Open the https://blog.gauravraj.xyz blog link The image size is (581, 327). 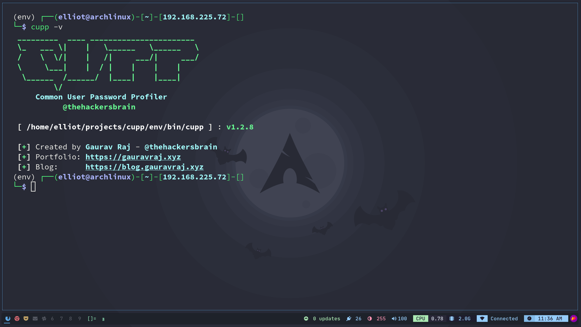click(145, 167)
